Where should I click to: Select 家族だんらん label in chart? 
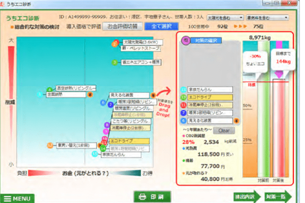(x=121, y=155)
